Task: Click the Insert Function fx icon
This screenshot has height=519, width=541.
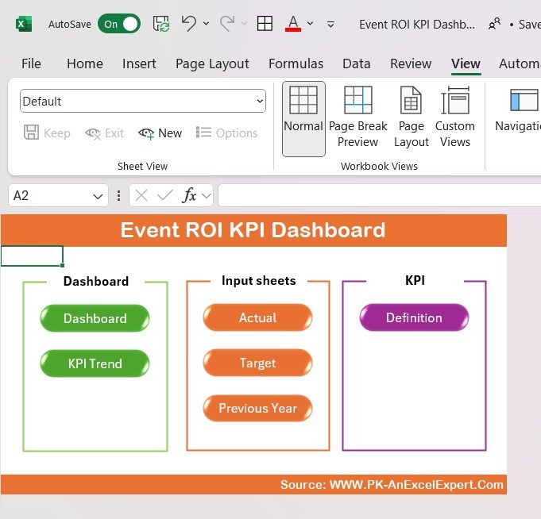Action: tap(189, 195)
